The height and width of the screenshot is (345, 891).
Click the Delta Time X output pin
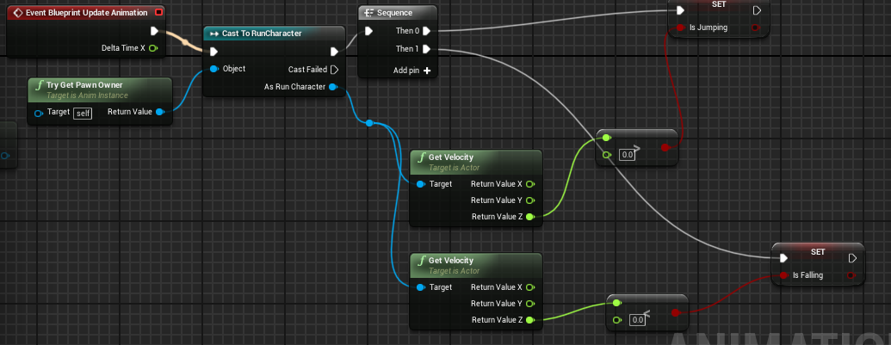[x=153, y=48]
